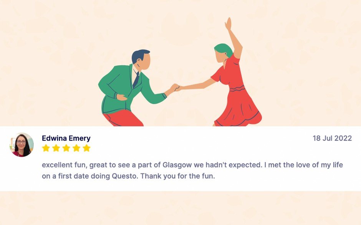Click the fifth yellow rating star

pos(86,148)
